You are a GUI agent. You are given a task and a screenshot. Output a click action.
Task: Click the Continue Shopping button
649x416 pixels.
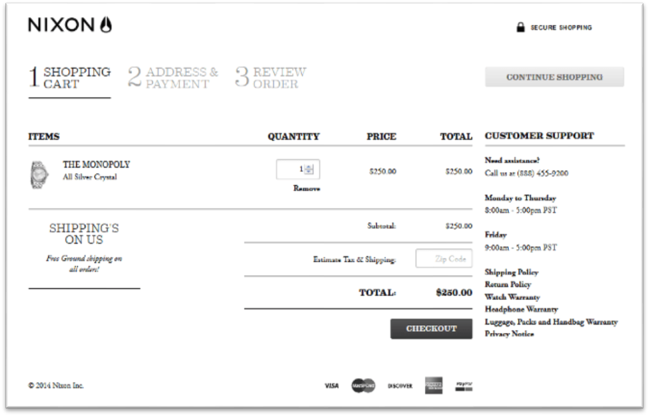click(555, 77)
